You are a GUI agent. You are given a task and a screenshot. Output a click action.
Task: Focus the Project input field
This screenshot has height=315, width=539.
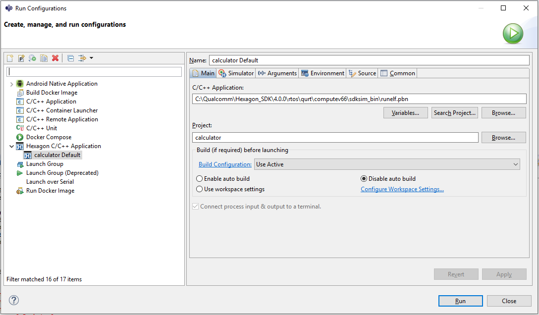pos(335,137)
